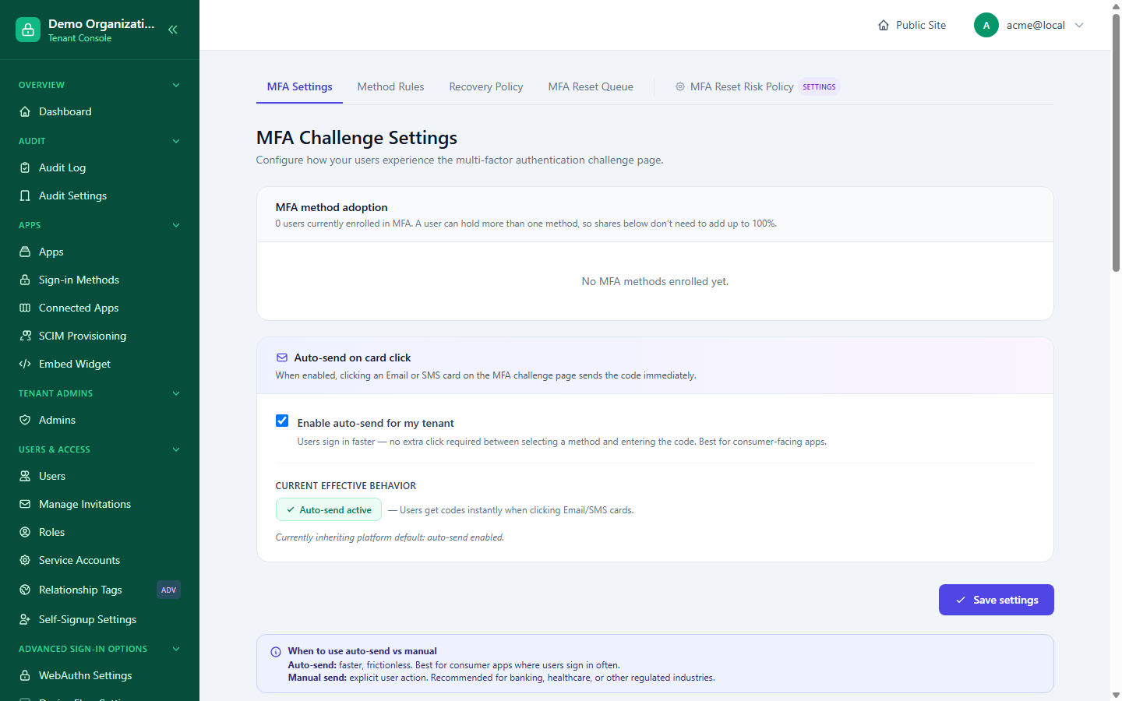
Task: Open the acme@local account dropdown
Action: pyautogui.click(x=1028, y=25)
